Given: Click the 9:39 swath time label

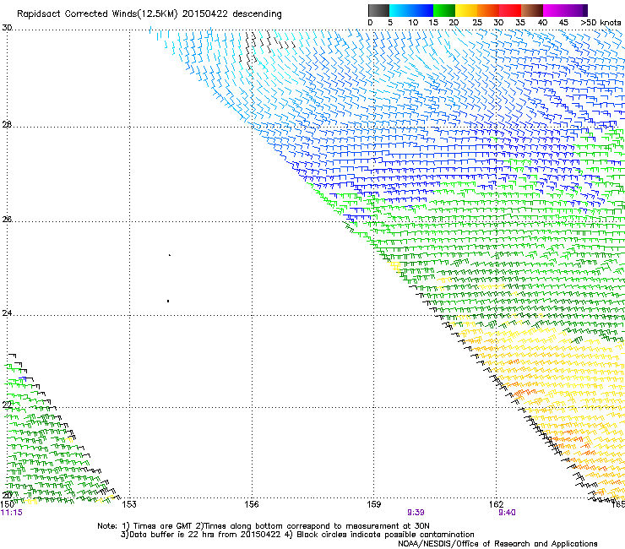Looking at the screenshot, I should click(x=416, y=513).
